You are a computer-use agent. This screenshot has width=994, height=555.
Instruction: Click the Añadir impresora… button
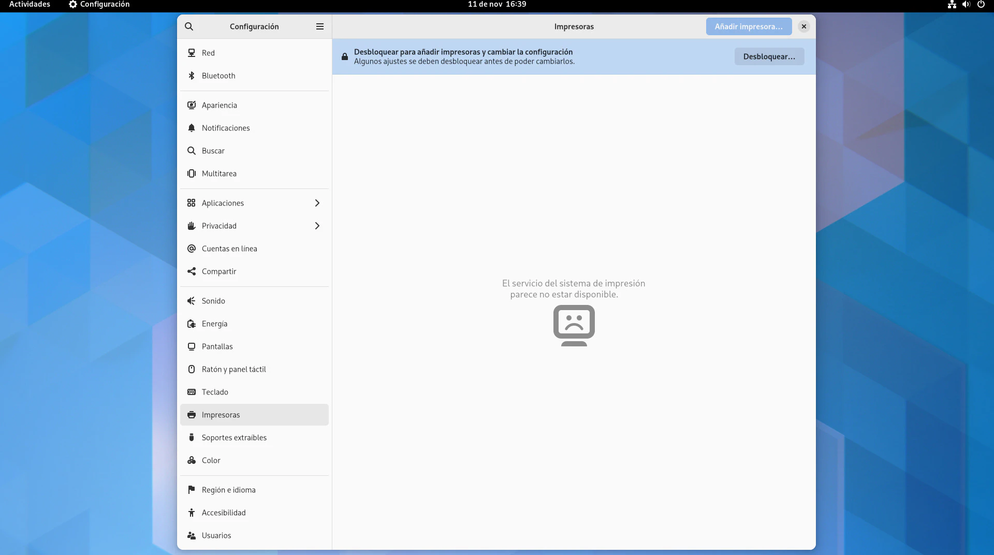tap(749, 26)
